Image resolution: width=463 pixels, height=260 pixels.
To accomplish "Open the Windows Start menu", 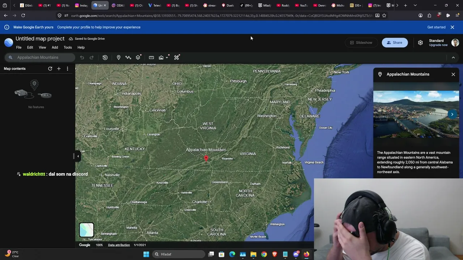I will (146, 254).
